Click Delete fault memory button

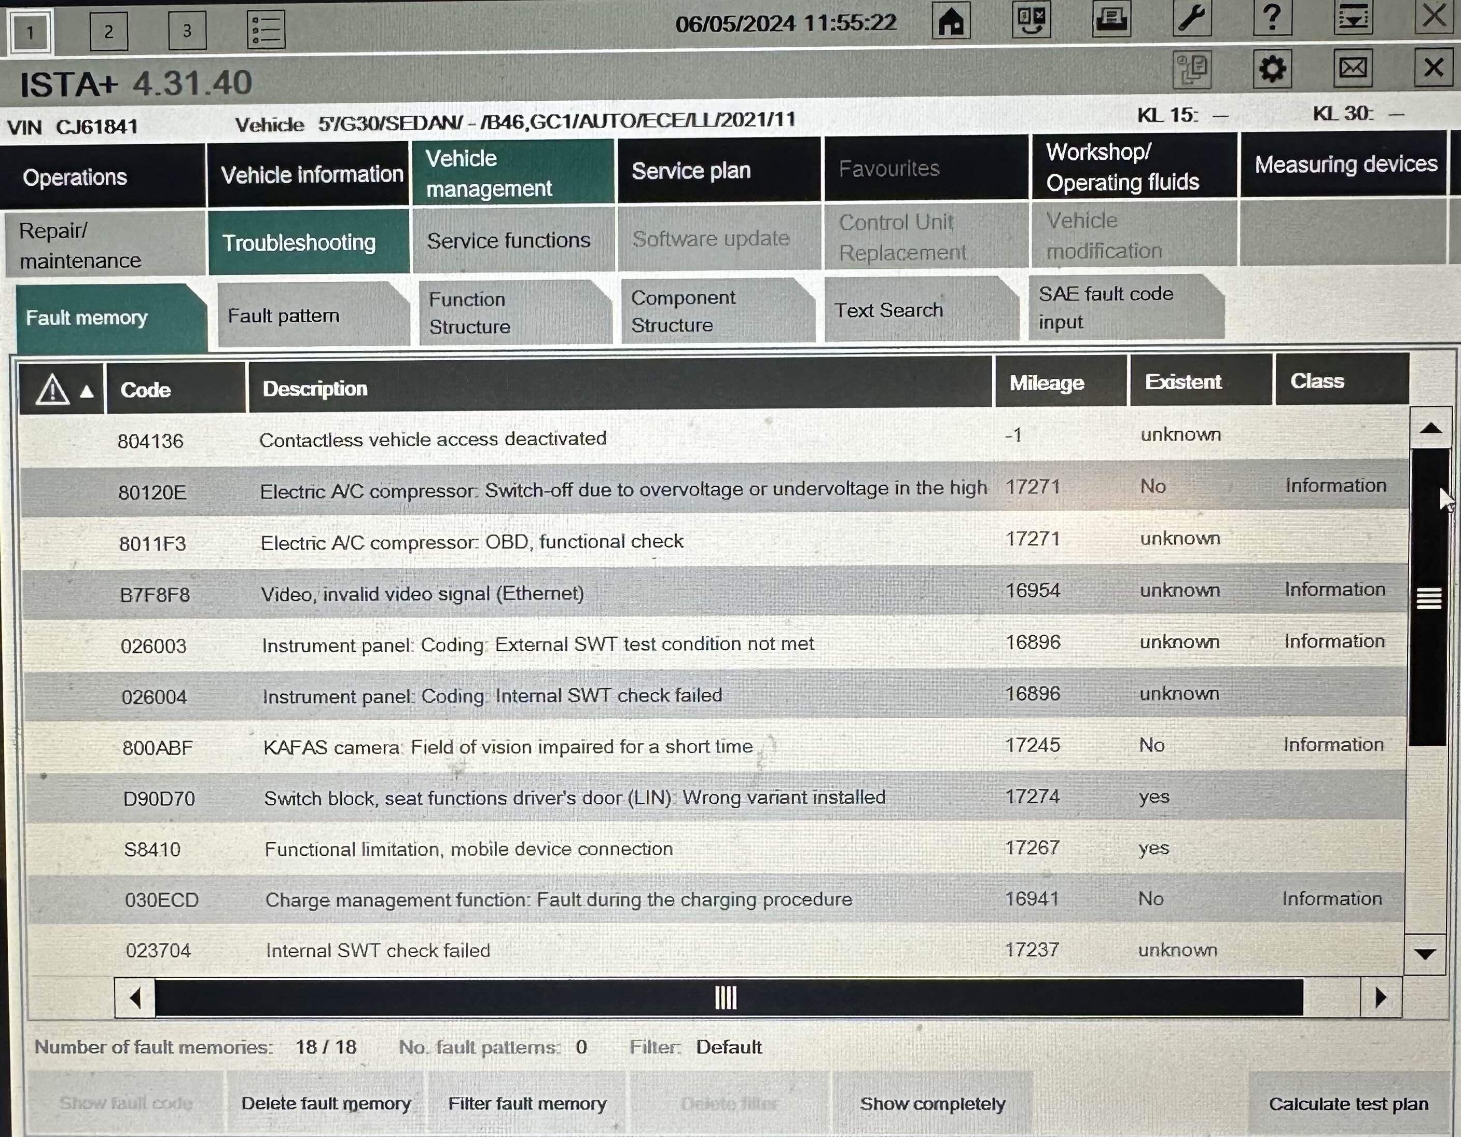point(326,1104)
